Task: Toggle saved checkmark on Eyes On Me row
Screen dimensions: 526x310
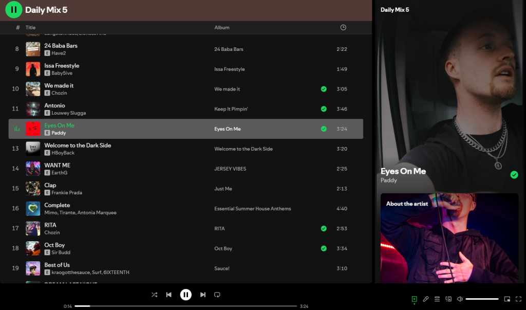Action: point(324,129)
